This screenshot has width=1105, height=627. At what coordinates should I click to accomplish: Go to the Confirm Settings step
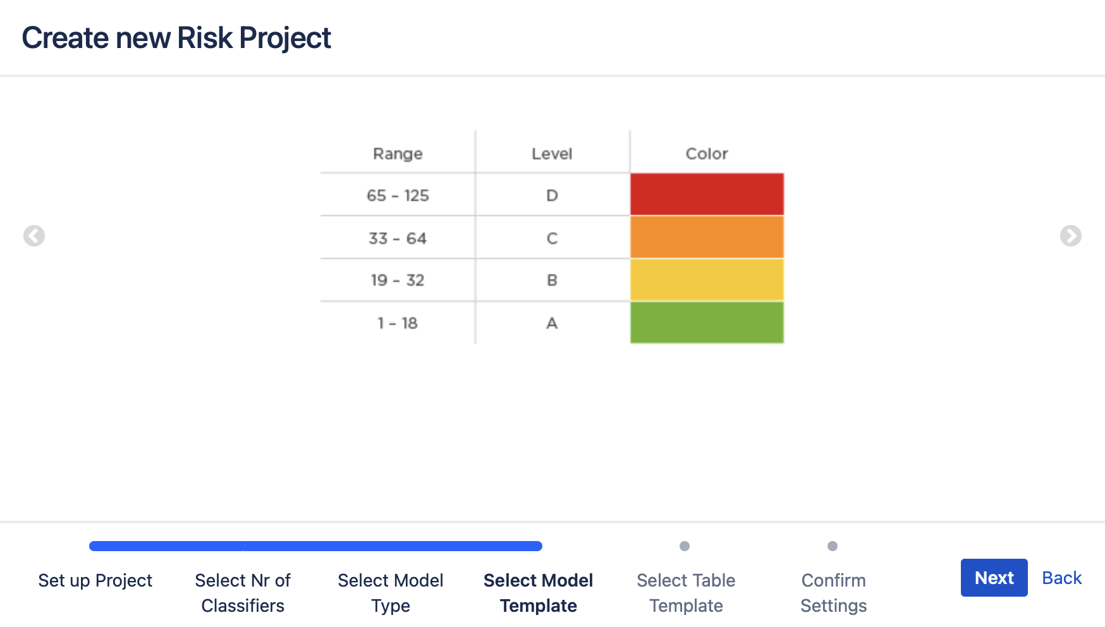tap(833, 593)
